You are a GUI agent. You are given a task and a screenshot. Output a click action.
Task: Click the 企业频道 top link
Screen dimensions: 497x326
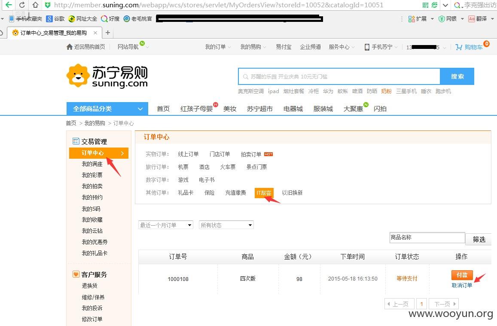pyautogui.click(x=310, y=47)
